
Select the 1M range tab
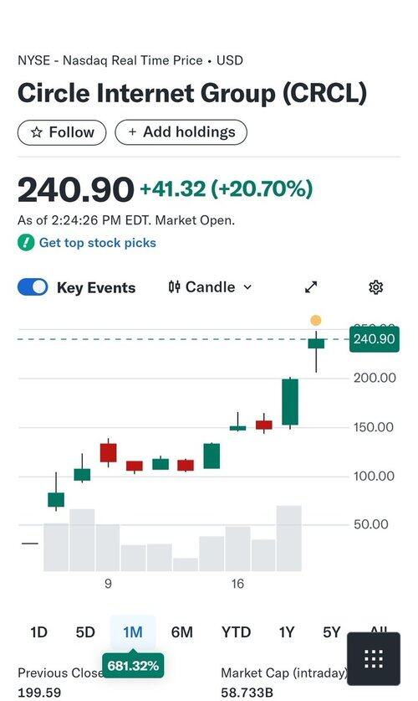pos(133,632)
